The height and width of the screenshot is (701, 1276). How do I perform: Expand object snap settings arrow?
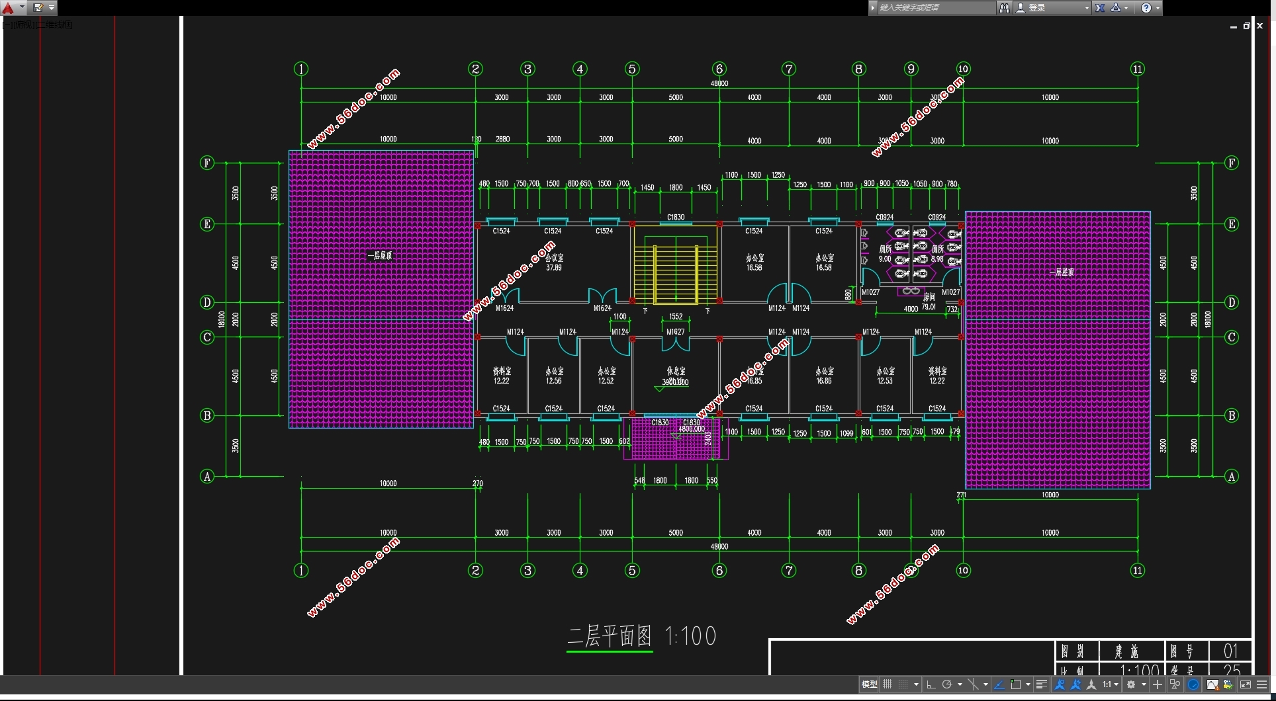click(1028, 684)
